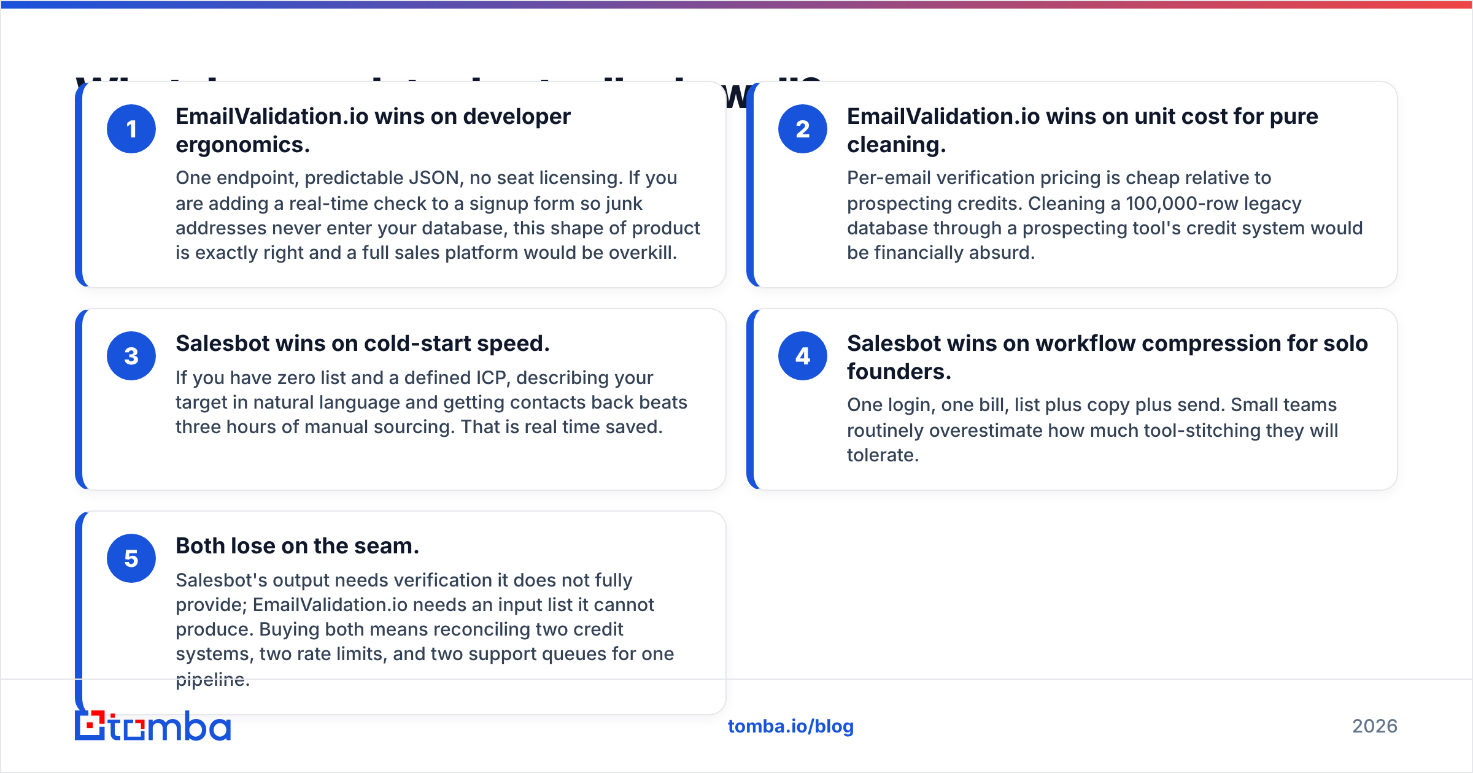Select the heading "EmailValidation.io wins on unit cost for pure cleaning."
Screen dimensions: 1473x773
(1083, 130)
